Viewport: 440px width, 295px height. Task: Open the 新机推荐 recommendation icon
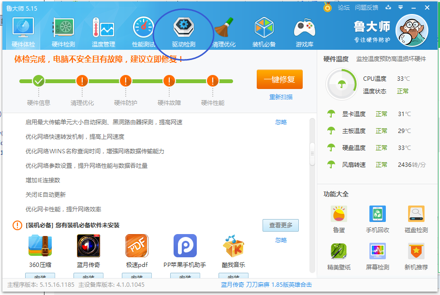tap(416, 251)
